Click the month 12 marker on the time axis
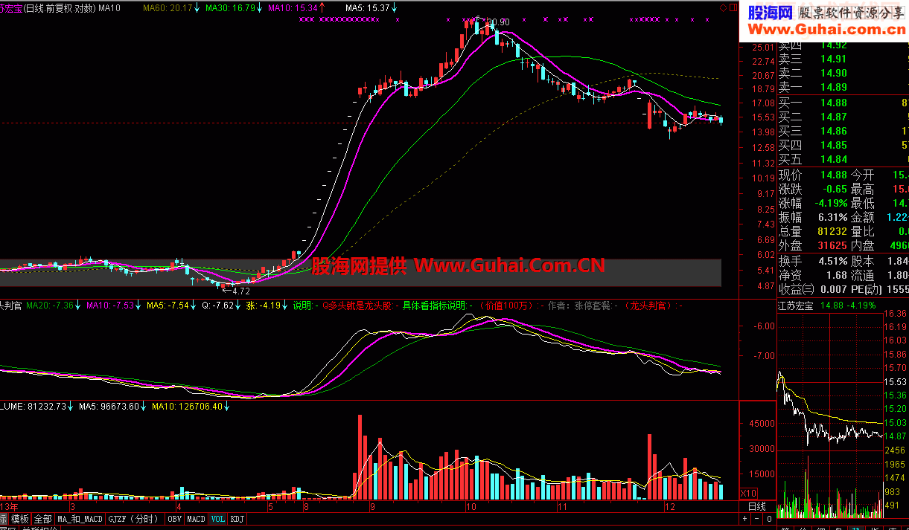909x530 pixels. (x=670, y=505)
